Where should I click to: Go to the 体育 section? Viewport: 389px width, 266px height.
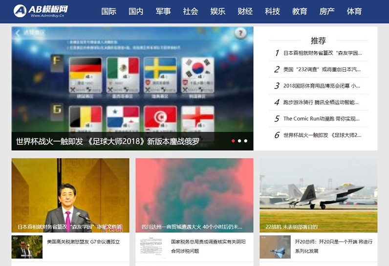tap(354, 11)
